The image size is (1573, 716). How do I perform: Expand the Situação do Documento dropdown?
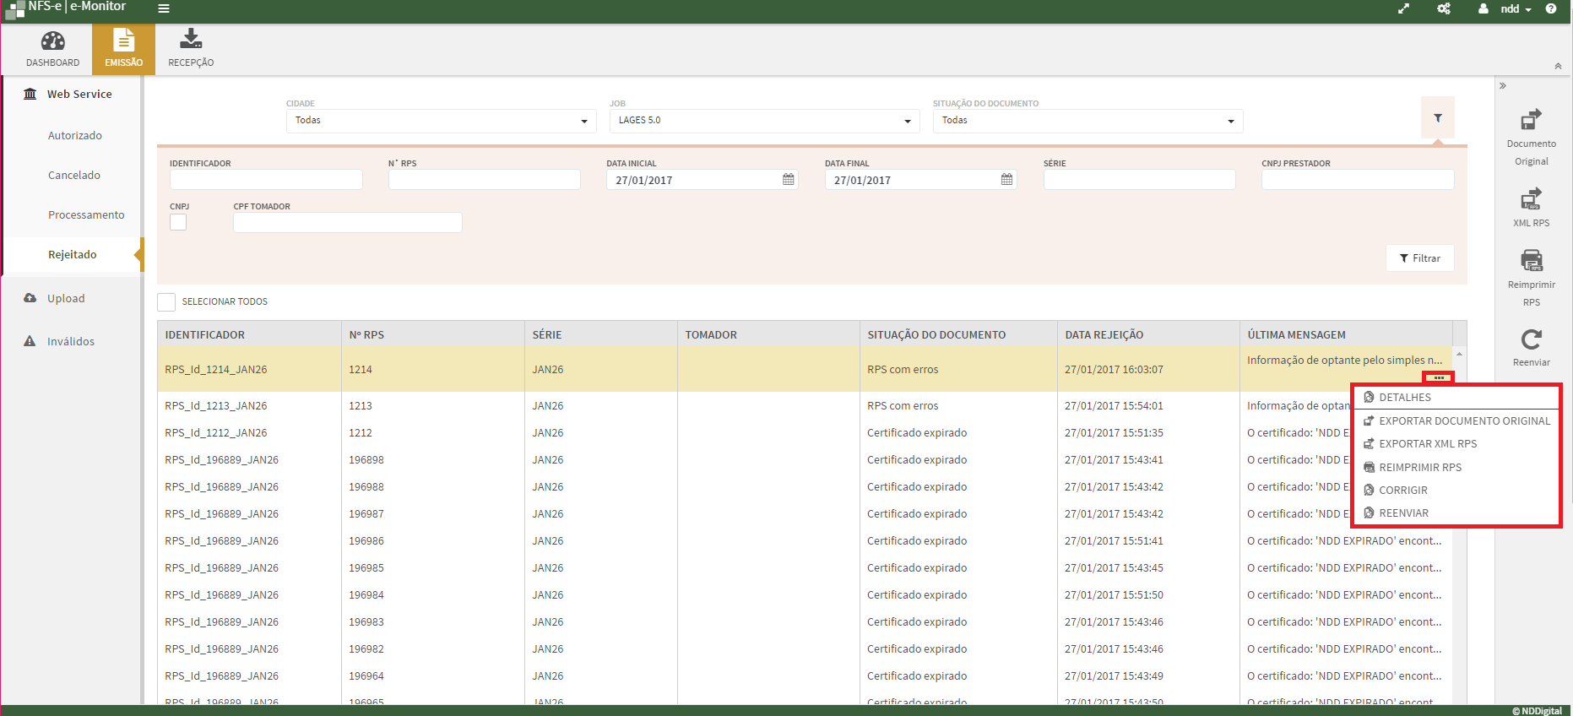click(x=1087, y=121)
